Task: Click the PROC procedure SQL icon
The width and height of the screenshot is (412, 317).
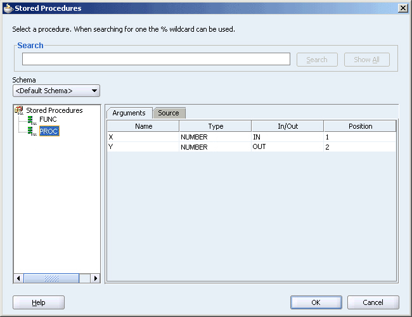Action: pyautogui.click(x=32, y=131)
